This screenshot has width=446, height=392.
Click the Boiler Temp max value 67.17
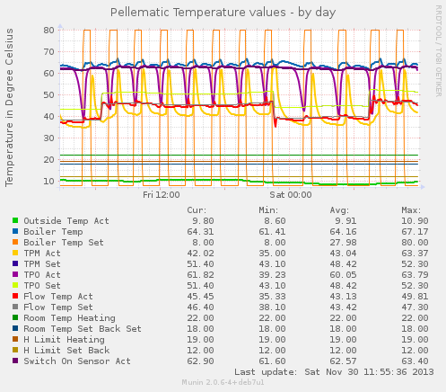pyautogui.click(x=415, y=232)
